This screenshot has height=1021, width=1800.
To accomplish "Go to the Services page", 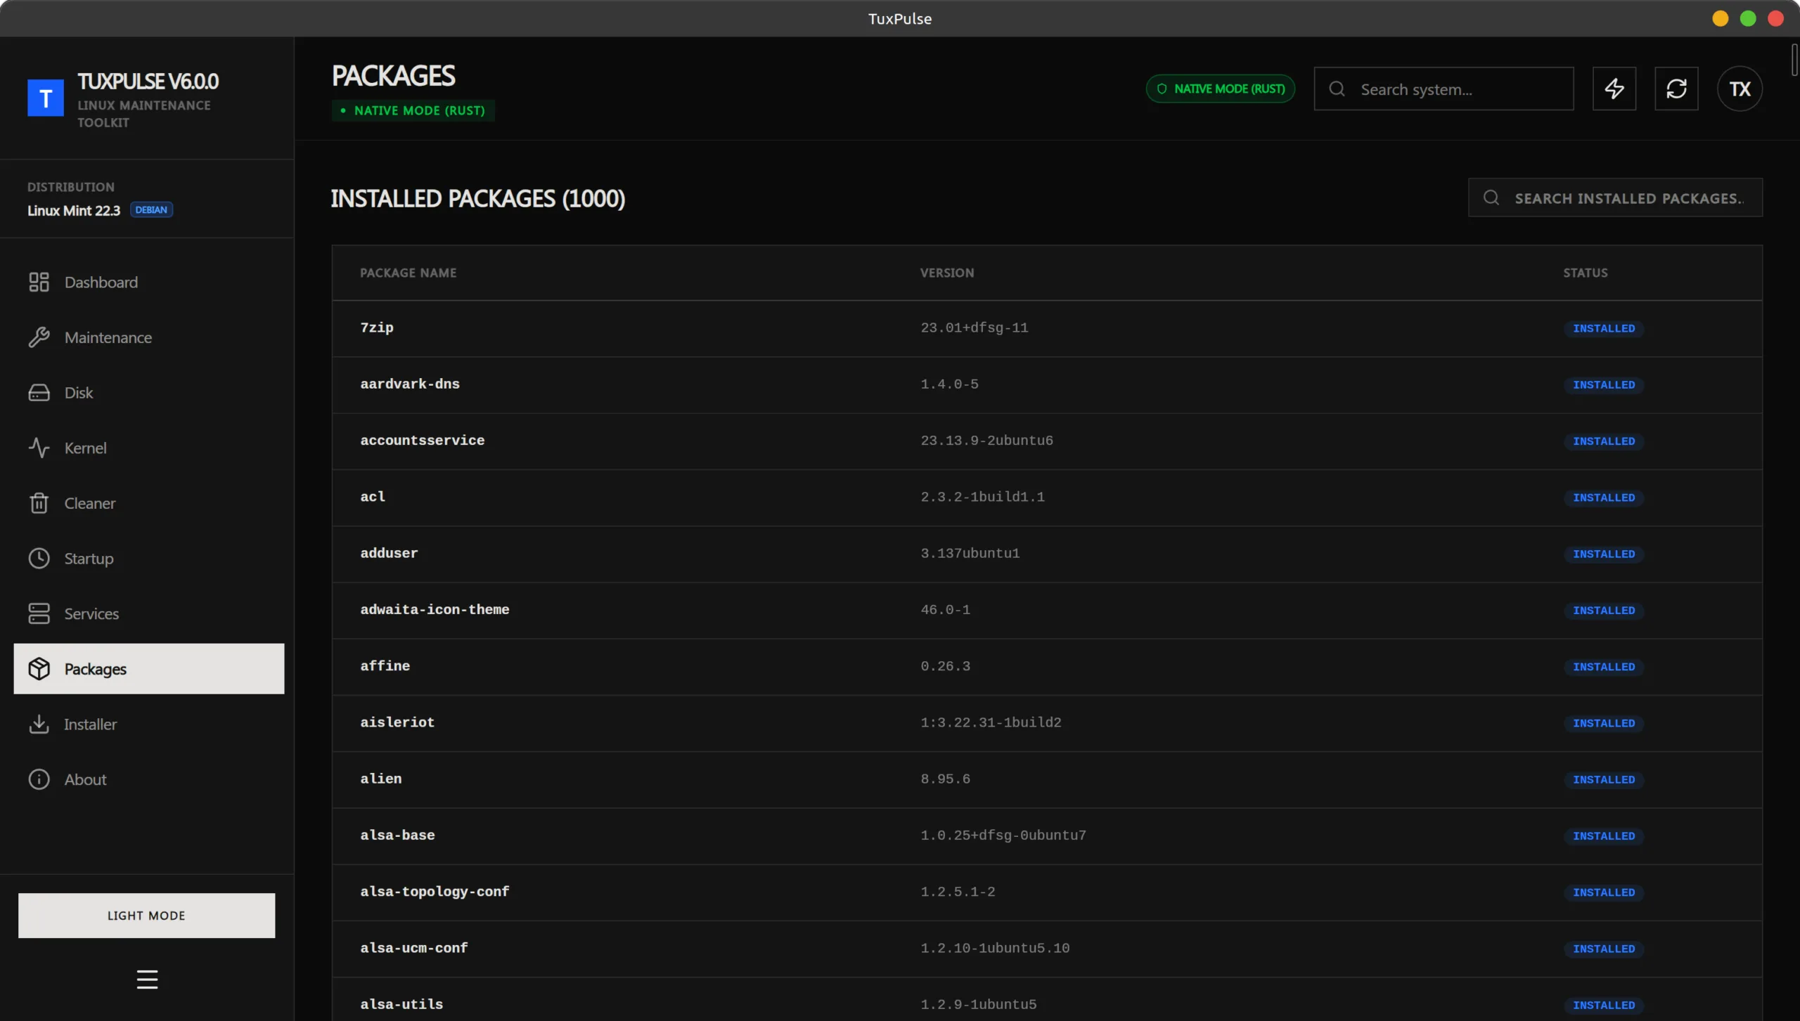I will (91, 613).
